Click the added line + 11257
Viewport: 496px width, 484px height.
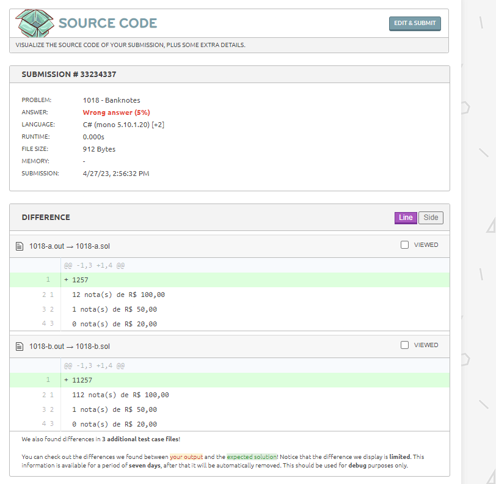229,380
